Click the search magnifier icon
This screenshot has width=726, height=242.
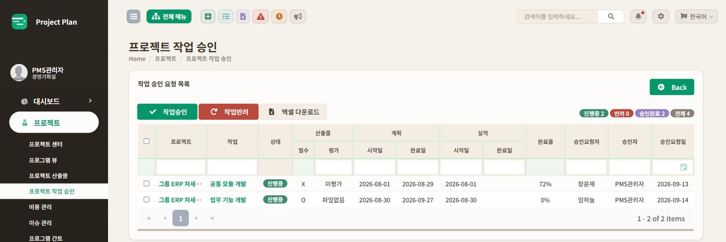tap(611, 16)
